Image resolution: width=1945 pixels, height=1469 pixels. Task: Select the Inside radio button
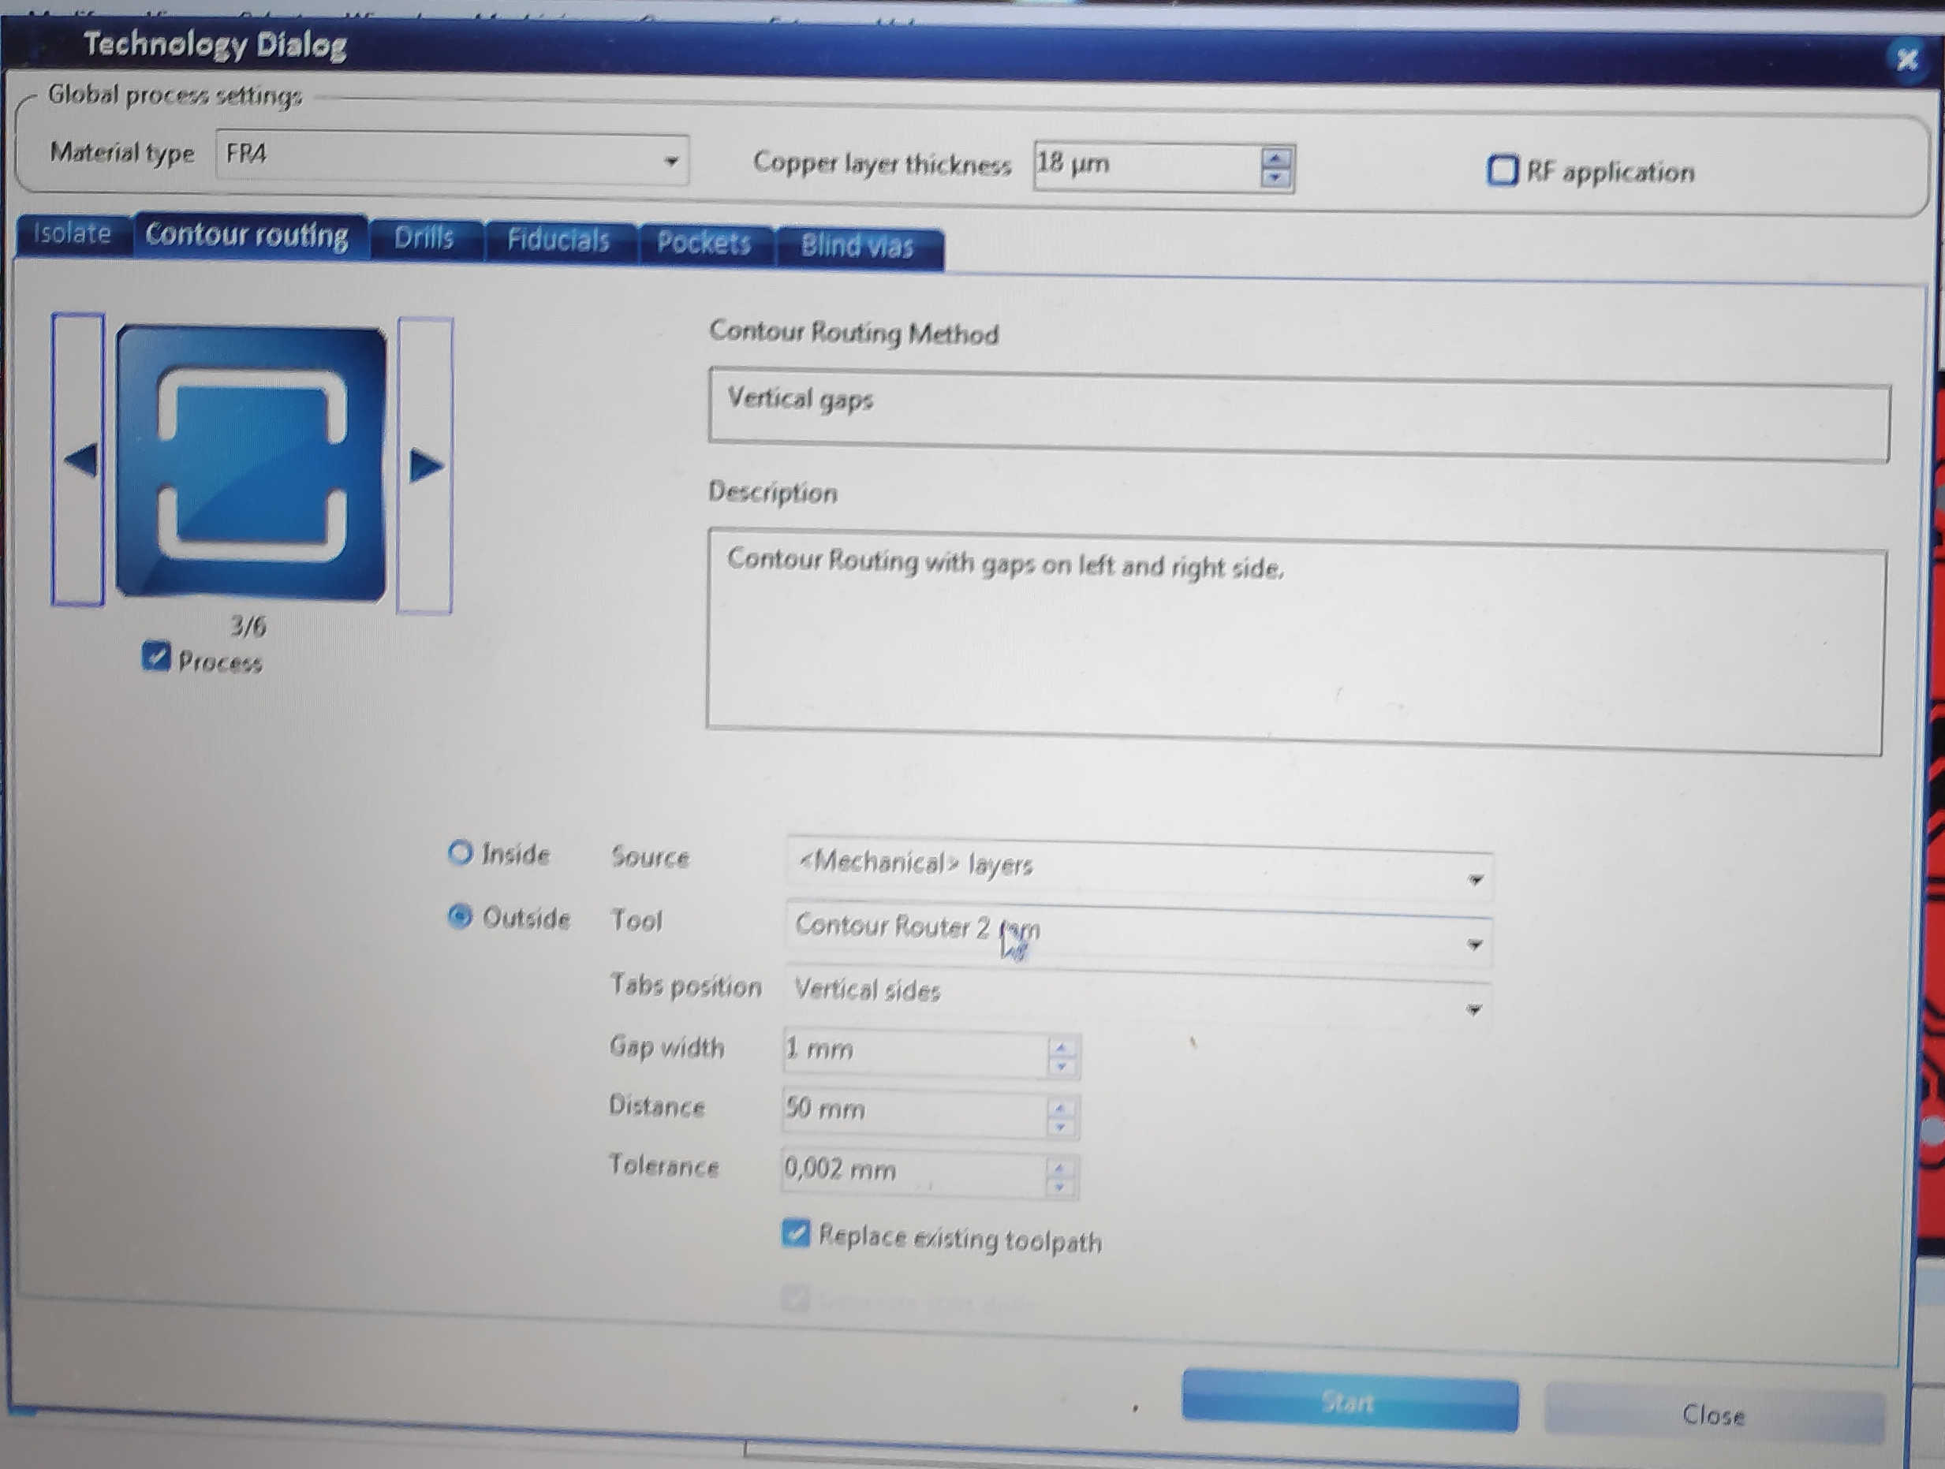coord(460,852)
